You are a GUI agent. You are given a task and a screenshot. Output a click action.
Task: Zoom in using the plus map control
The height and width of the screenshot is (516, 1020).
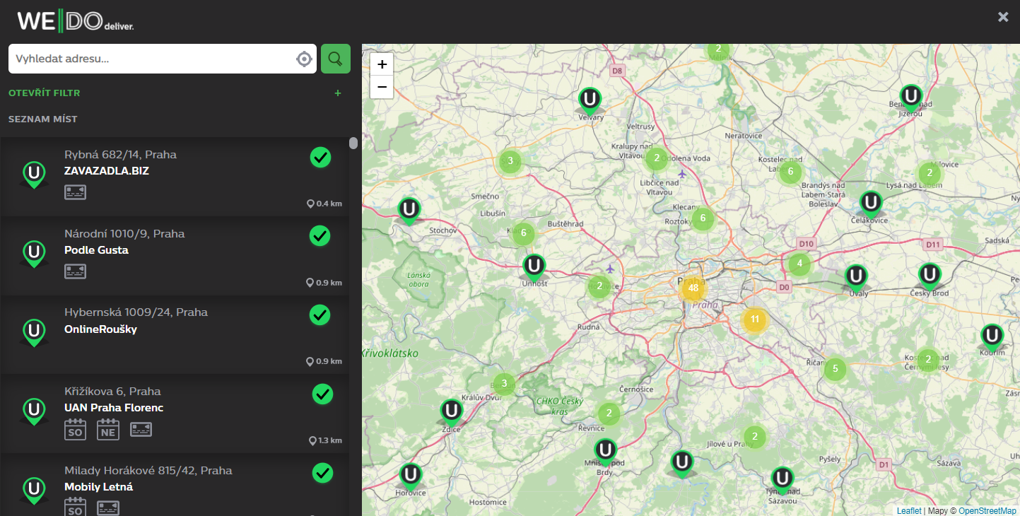coord(382,64)
